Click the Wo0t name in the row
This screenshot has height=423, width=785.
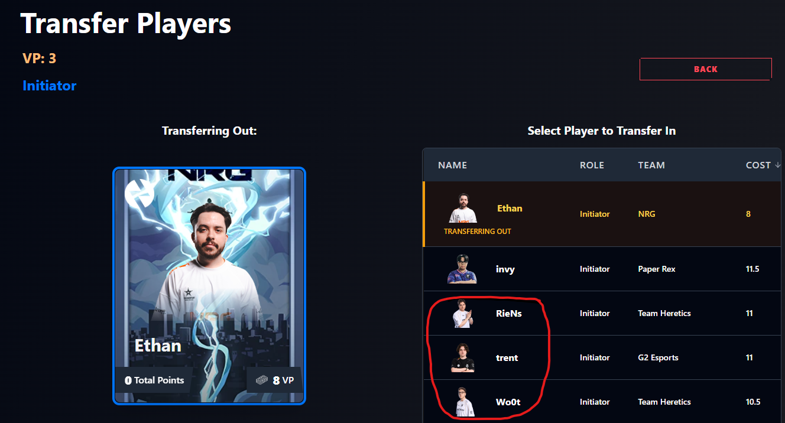click(x=508, y=402)
